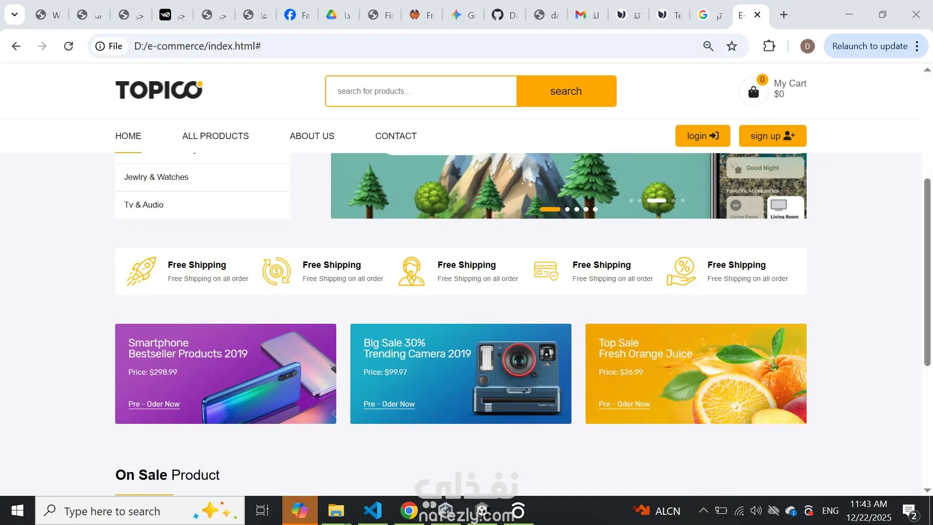
Task: Open Visual Studio Code from taskbar
Action: click(x=373, y=510)
